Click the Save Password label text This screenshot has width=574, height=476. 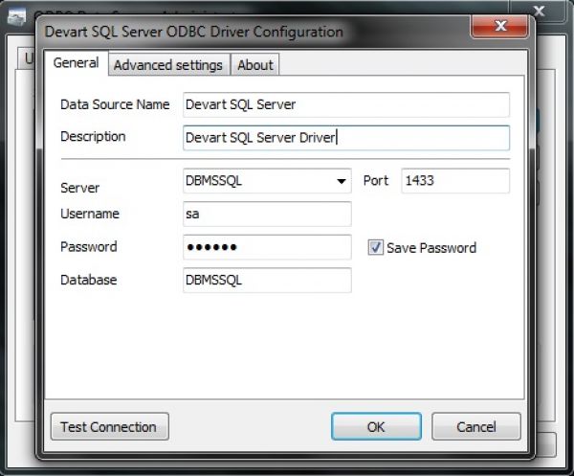431,248
